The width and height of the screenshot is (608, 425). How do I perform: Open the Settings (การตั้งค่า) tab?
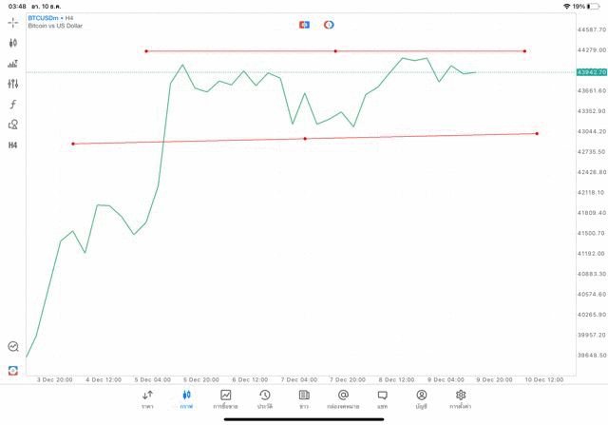461,399
